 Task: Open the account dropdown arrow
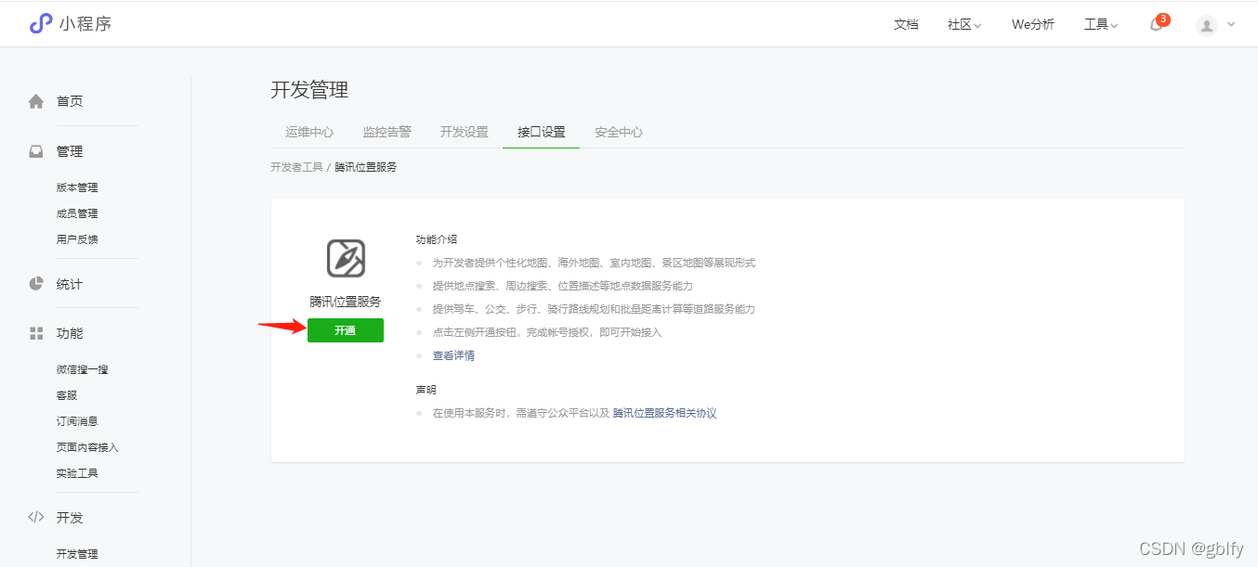point(1232,25)
